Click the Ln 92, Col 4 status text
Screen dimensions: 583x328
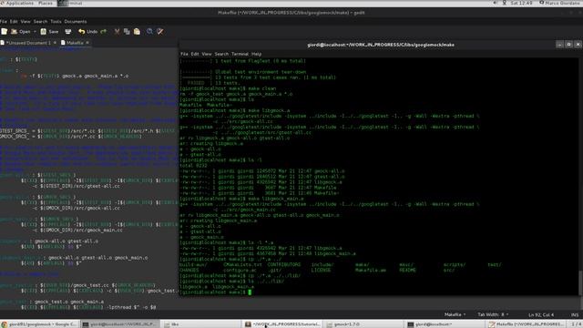(541, 314)
